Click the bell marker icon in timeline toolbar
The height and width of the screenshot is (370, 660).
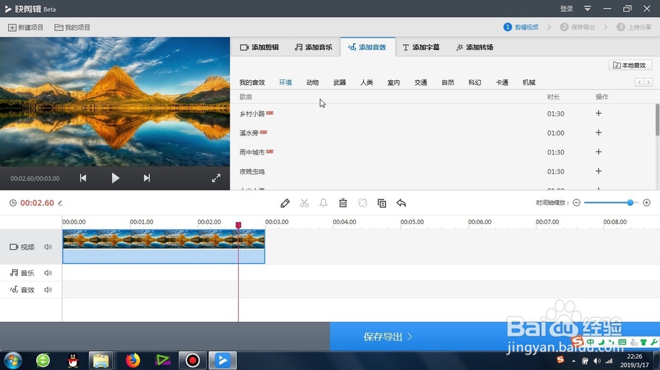tap(323, 203)
